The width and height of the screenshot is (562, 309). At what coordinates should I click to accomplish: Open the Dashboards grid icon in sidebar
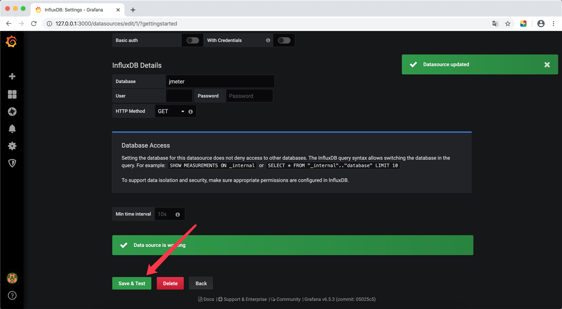[x=12, y=94]
